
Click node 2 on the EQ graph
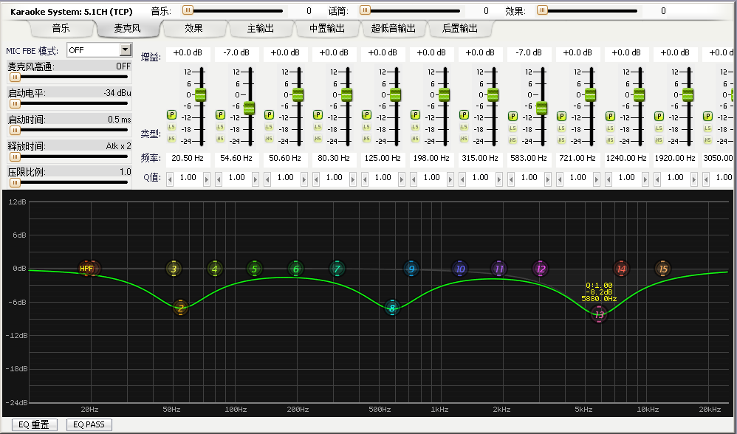coord(179,309)
